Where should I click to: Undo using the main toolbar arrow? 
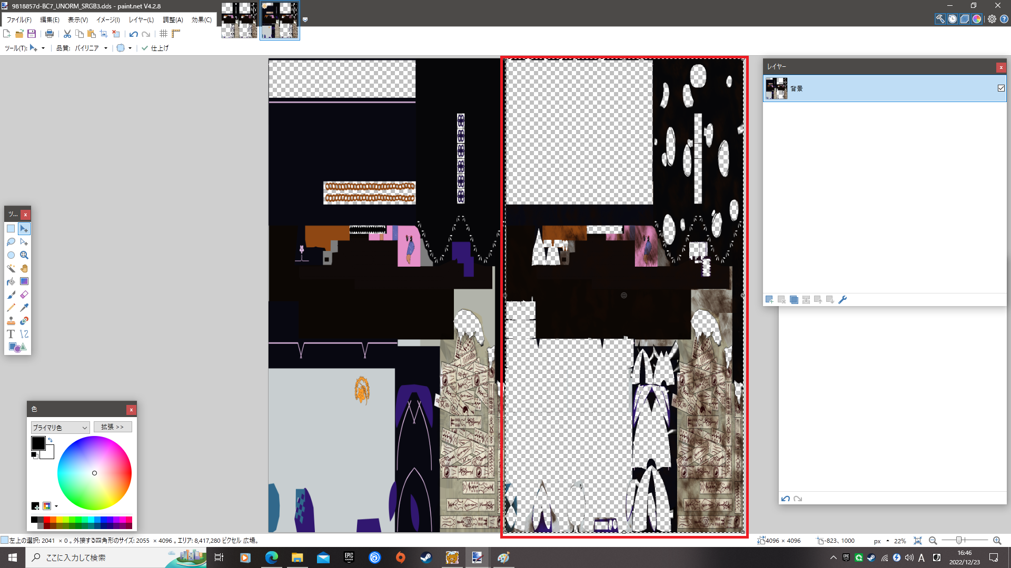(134, 34)
